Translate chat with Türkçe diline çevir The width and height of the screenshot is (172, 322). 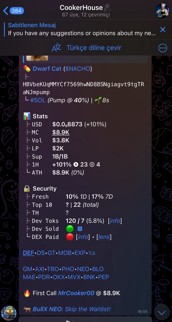pos(94,48)
